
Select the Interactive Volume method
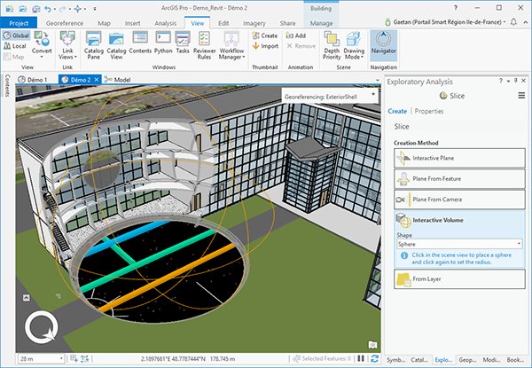click(x=459, y=220)
